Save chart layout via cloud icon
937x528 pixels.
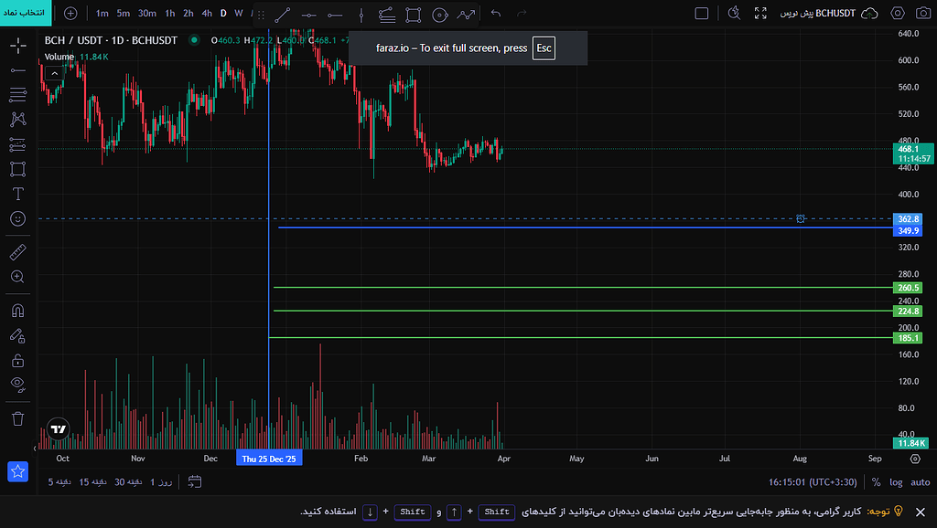(869, 13)
